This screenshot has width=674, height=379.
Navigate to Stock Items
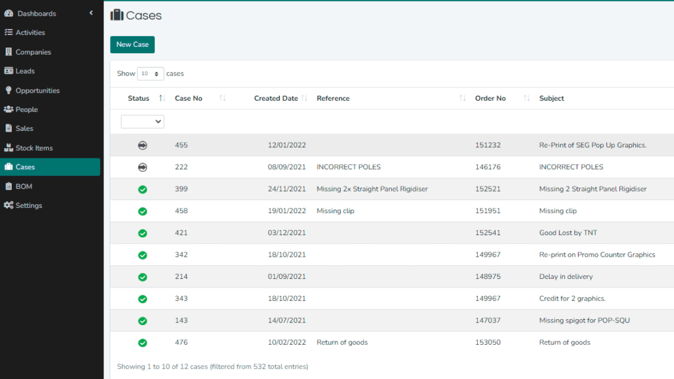50,148
